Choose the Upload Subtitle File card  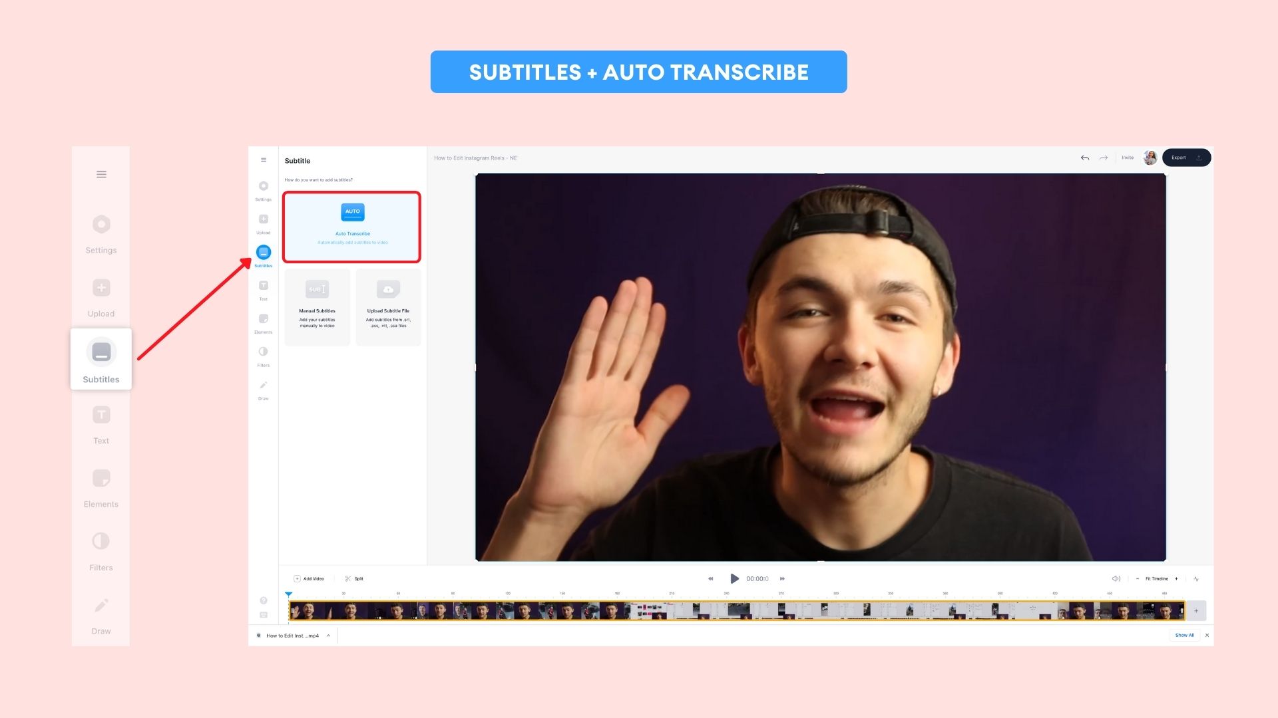click(388, 307)
